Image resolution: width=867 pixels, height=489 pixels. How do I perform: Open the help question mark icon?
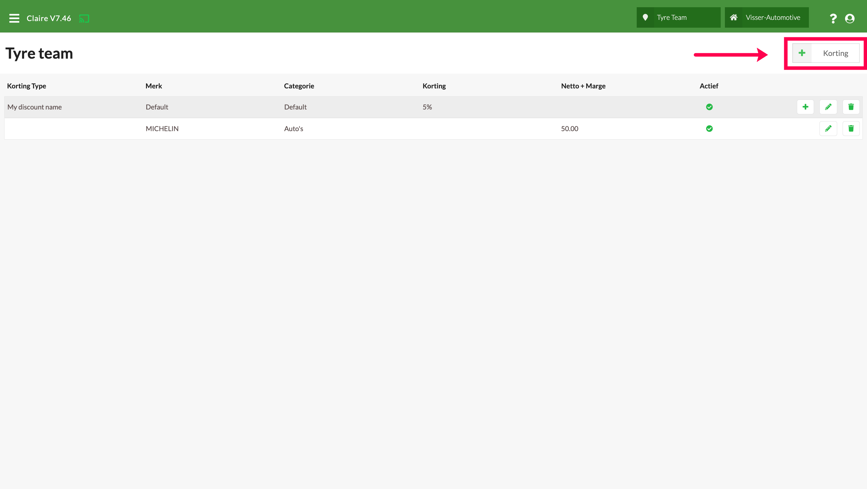(x=833, y=18)
